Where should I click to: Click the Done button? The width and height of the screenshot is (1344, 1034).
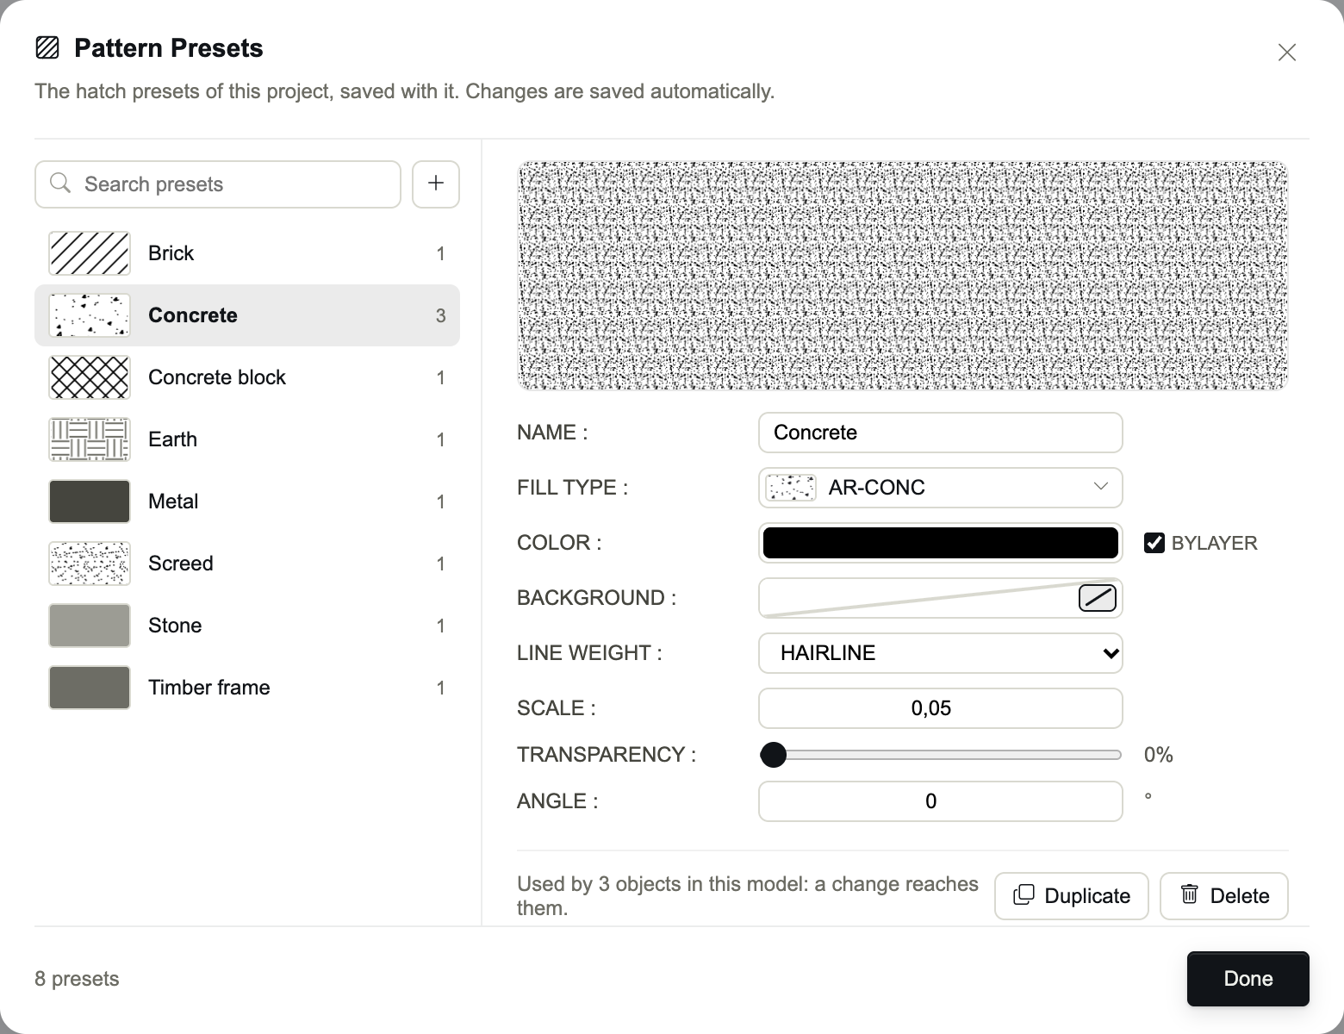[x=1248, y=979]
